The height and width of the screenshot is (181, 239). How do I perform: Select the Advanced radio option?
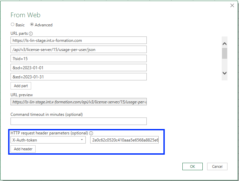(32, 25)
